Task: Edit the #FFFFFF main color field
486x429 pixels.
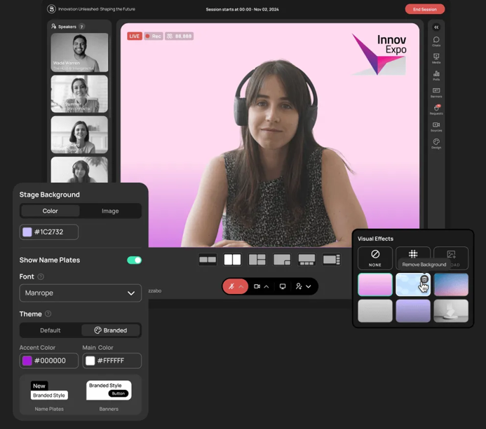Action: (x=112, y=360)
